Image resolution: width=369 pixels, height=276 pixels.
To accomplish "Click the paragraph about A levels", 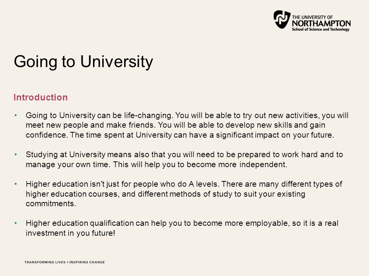I will [184, 194].
